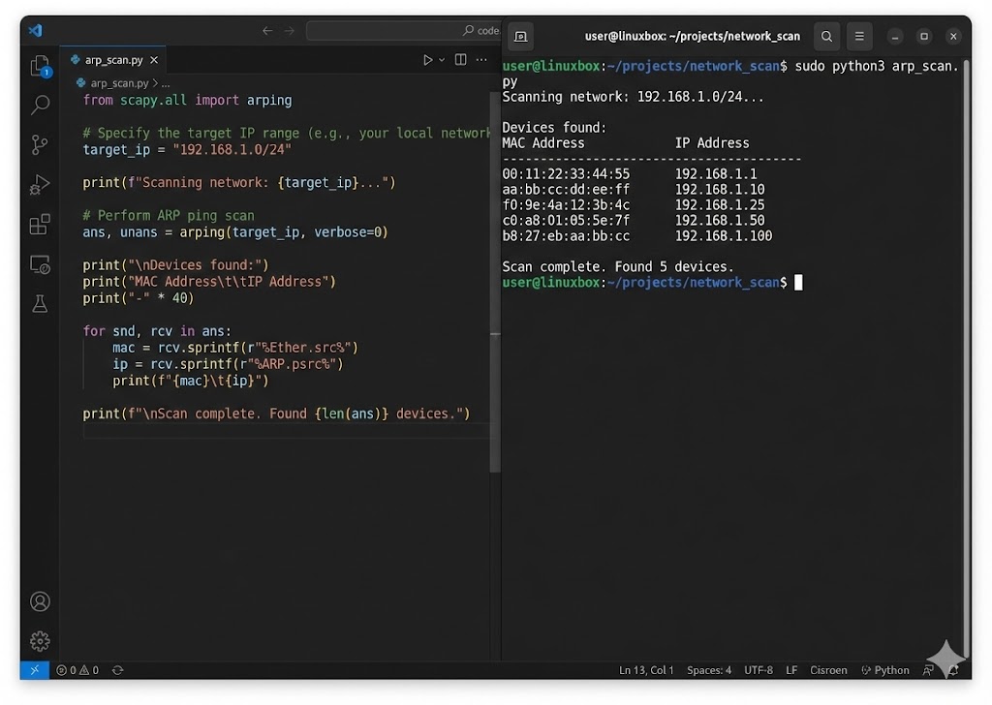
Task: Toggle problems panel via errors and warnings indicator
Action: [x=78, y=669]
